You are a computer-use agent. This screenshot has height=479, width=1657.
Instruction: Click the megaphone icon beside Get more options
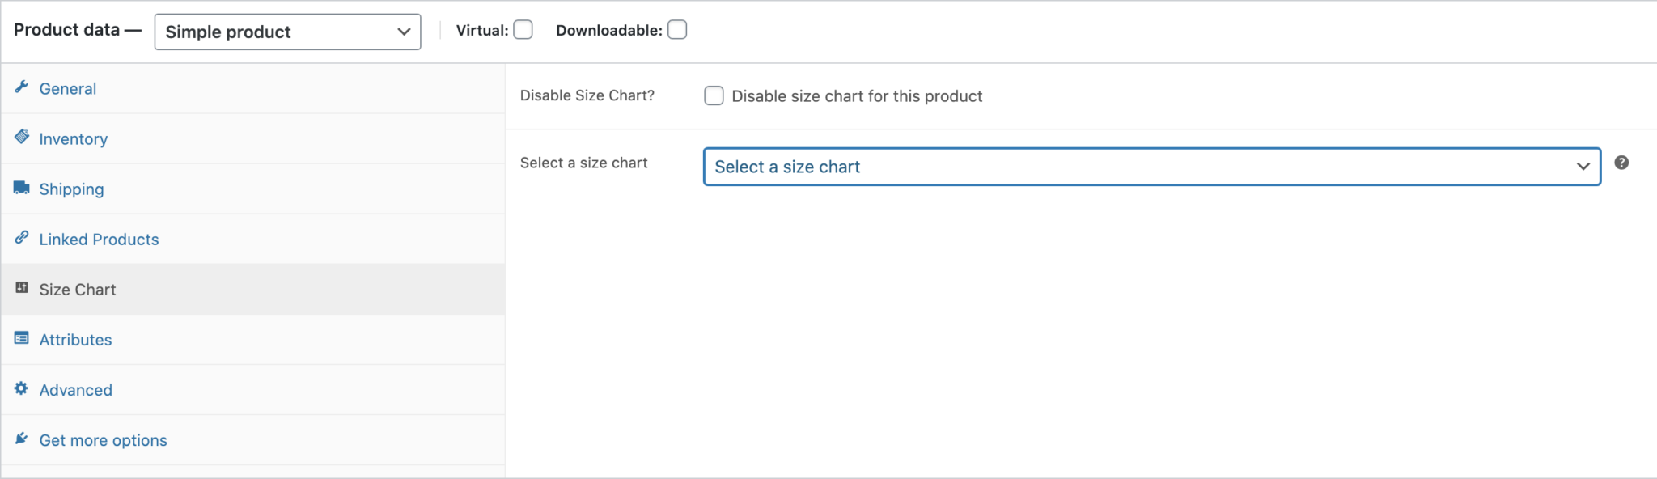point(23,439)
